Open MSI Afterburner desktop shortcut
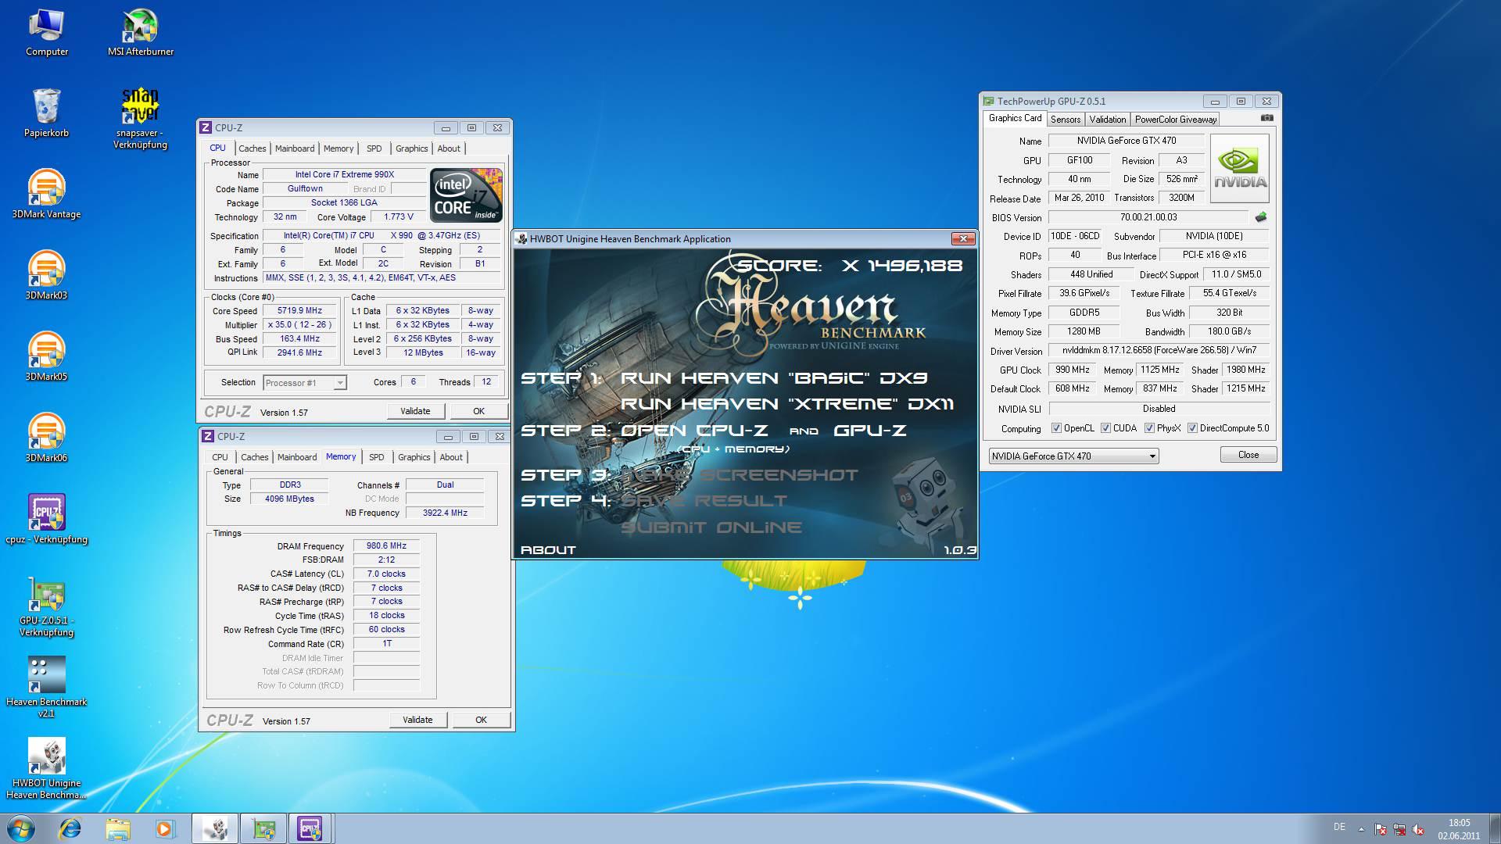The width and height of the screenshot is (1501, 844). [141, 33]
